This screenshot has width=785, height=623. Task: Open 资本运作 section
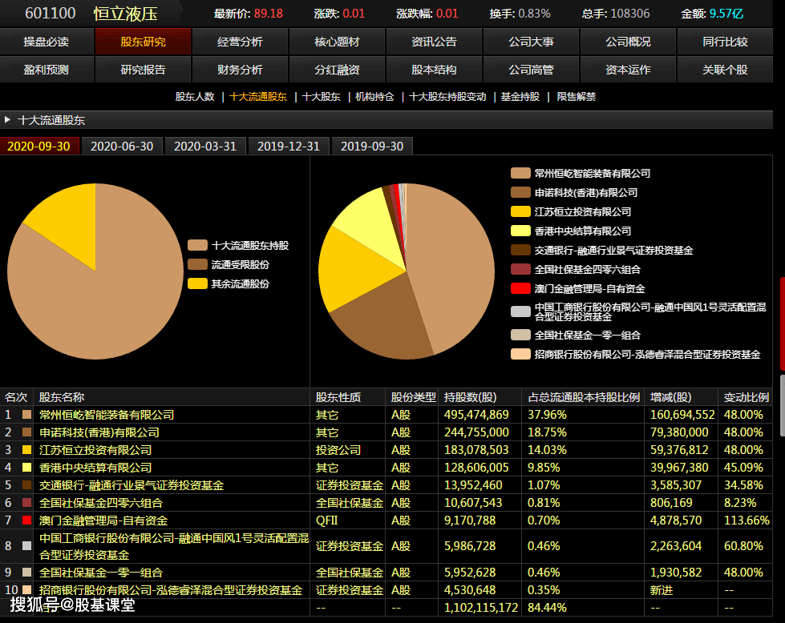(x=629, y=70)
